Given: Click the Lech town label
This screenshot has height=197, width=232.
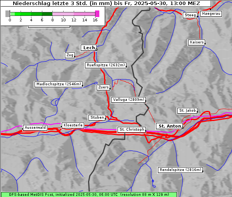Looking at the screenshot, I should pyautogui.click(x=88, y=48).
